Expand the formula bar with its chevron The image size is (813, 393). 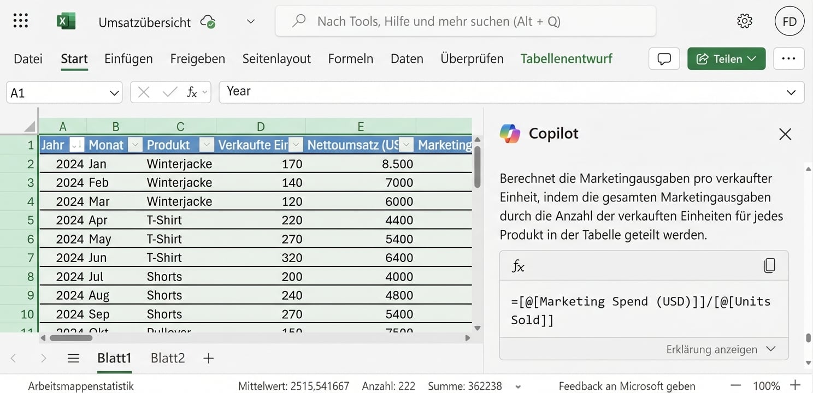click(x=791, y=92)
